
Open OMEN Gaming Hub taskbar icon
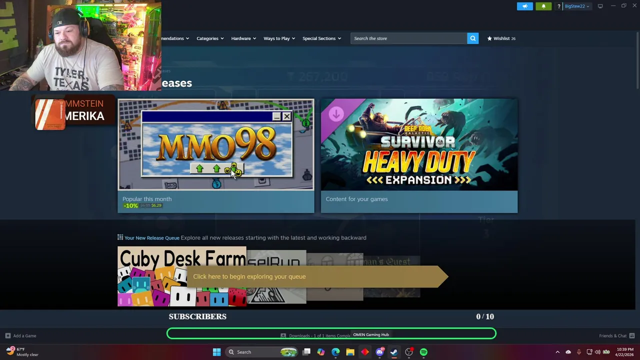click(x=365, y=352)
